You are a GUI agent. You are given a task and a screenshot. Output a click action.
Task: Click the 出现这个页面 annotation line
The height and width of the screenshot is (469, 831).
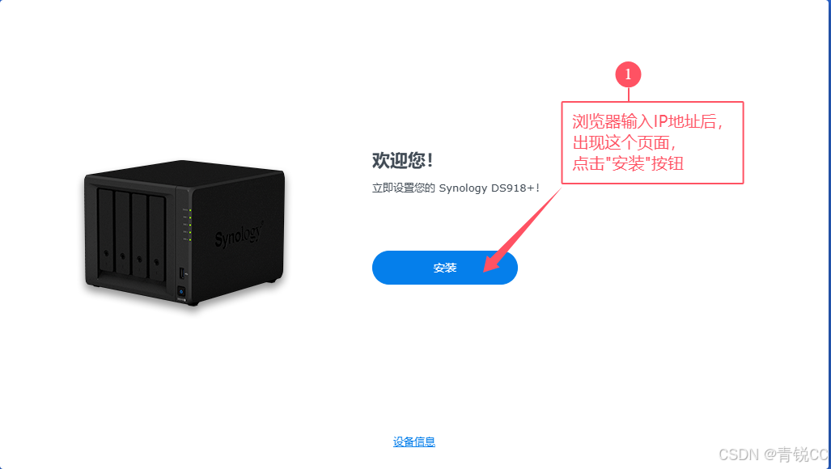624,143
